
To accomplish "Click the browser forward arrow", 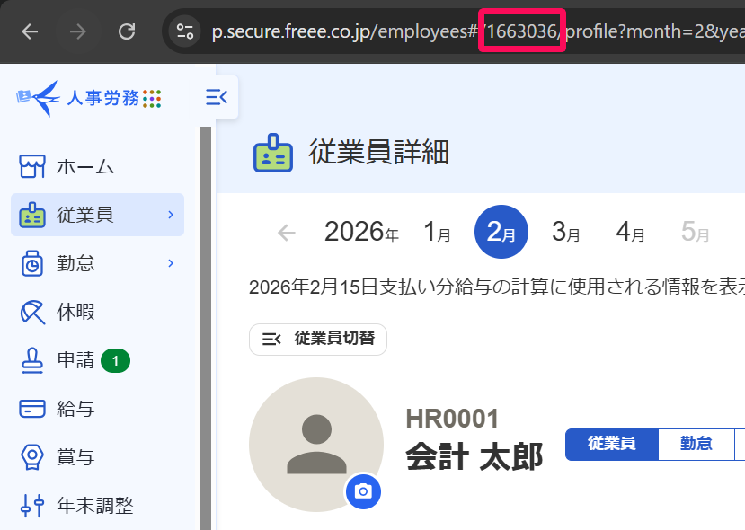I will tap(78, 31).
